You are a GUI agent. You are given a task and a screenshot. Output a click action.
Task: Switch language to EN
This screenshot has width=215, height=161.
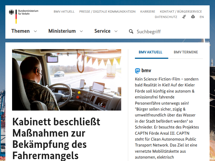click(x=202, y=17)
